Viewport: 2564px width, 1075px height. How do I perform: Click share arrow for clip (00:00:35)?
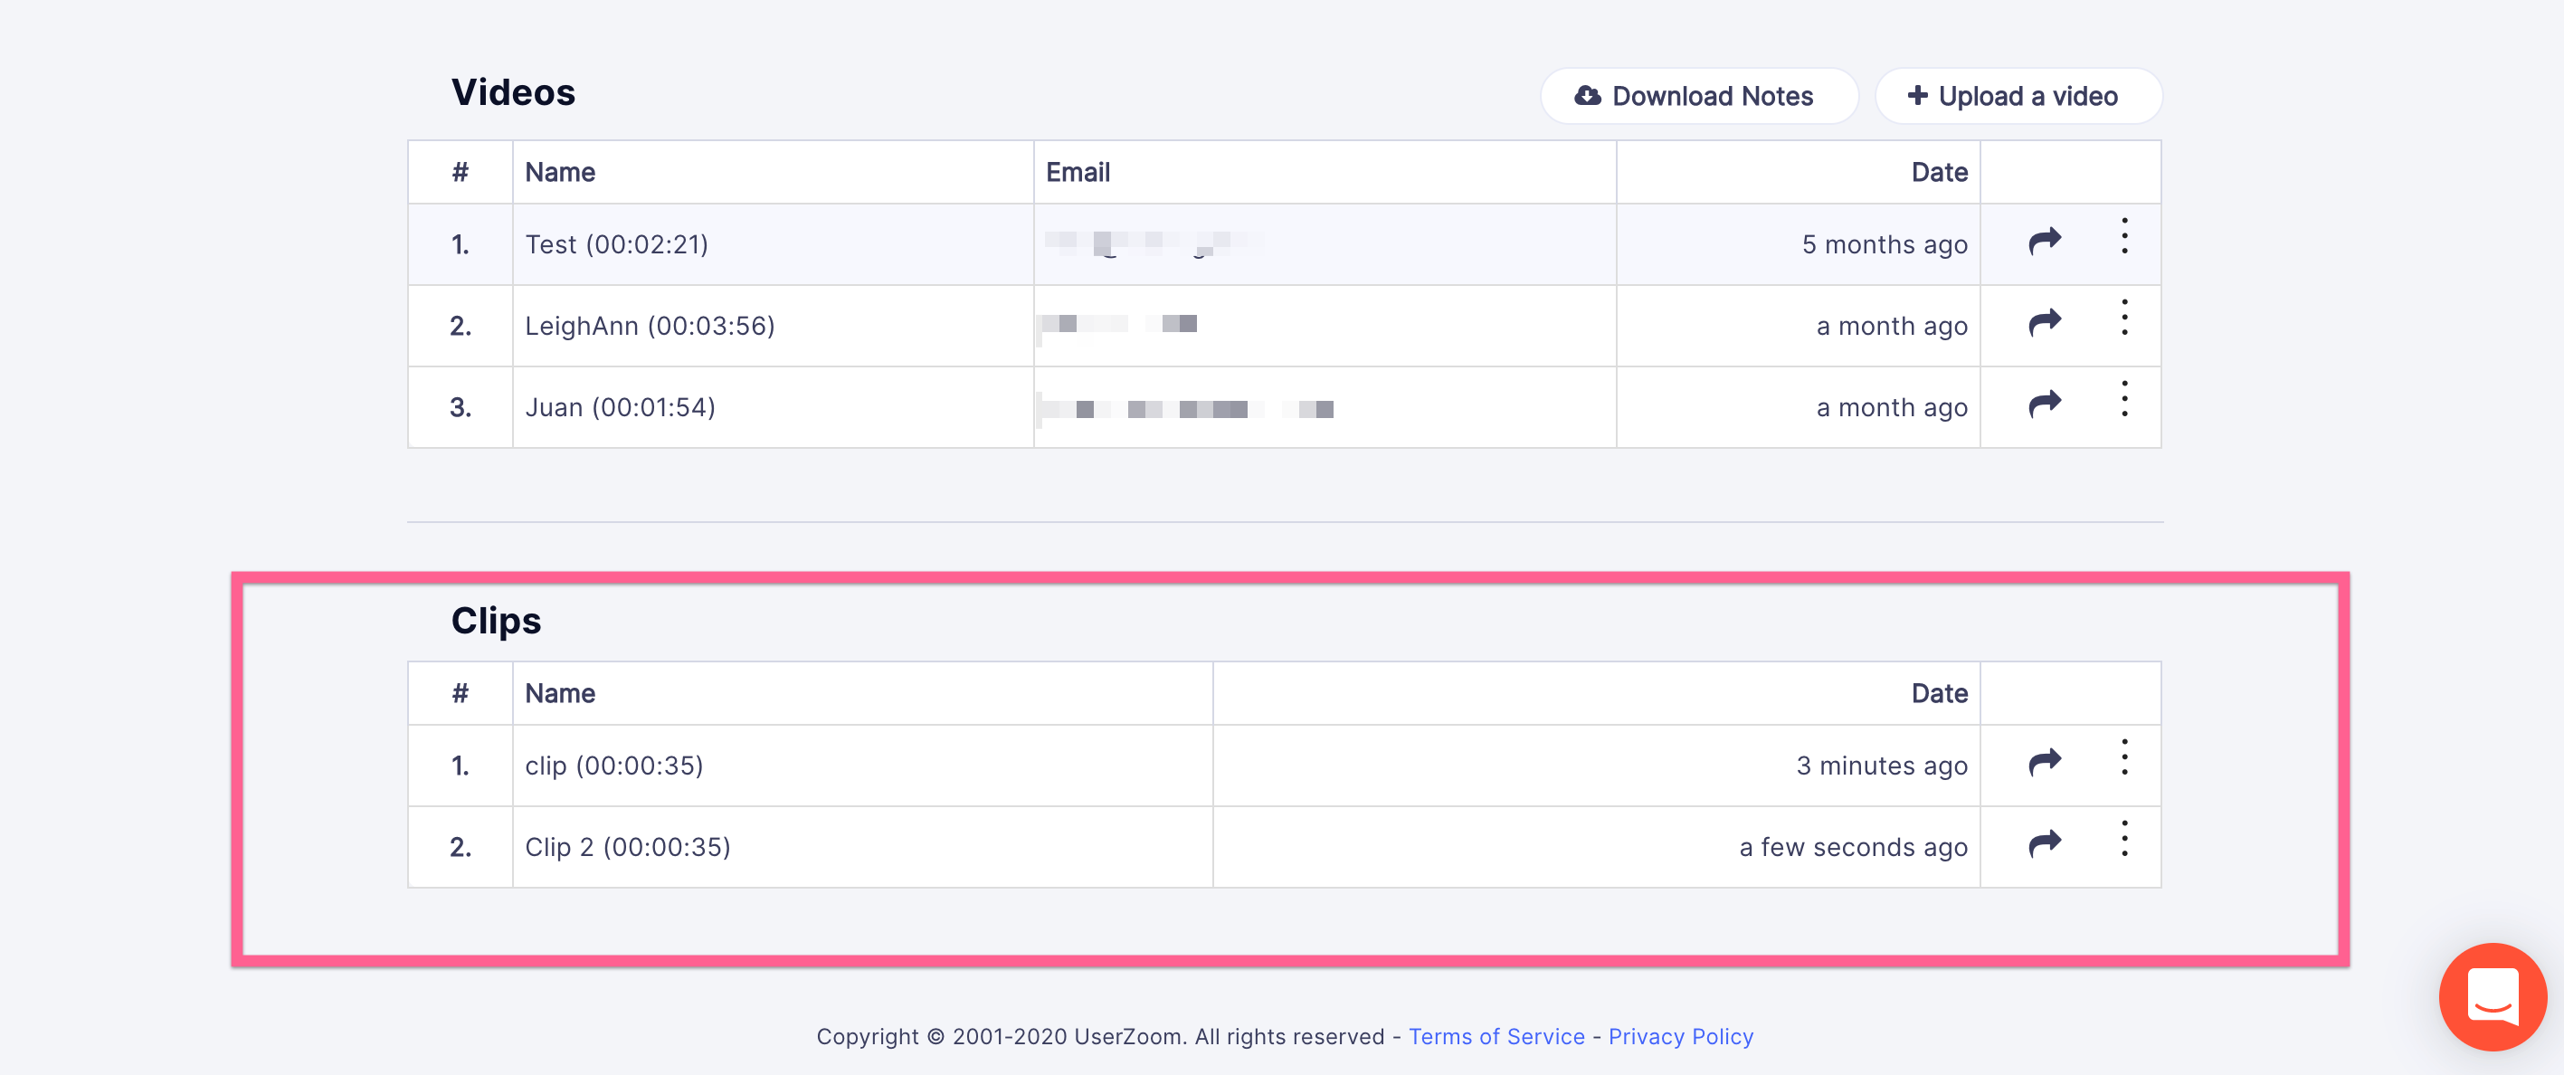point(2045,762)
